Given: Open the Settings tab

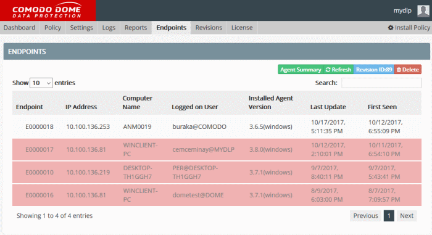Looking at the screenshot, I should click(81, 28).
